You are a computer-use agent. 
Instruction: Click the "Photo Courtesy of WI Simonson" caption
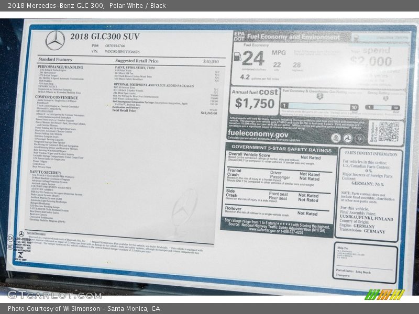click(84, 309)
